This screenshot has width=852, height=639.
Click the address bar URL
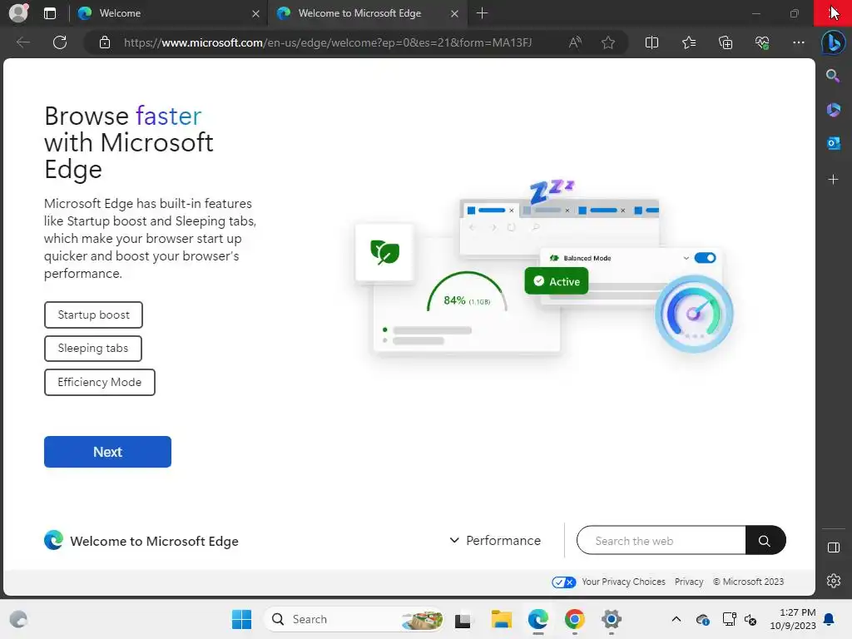click(x=328, y=42)
